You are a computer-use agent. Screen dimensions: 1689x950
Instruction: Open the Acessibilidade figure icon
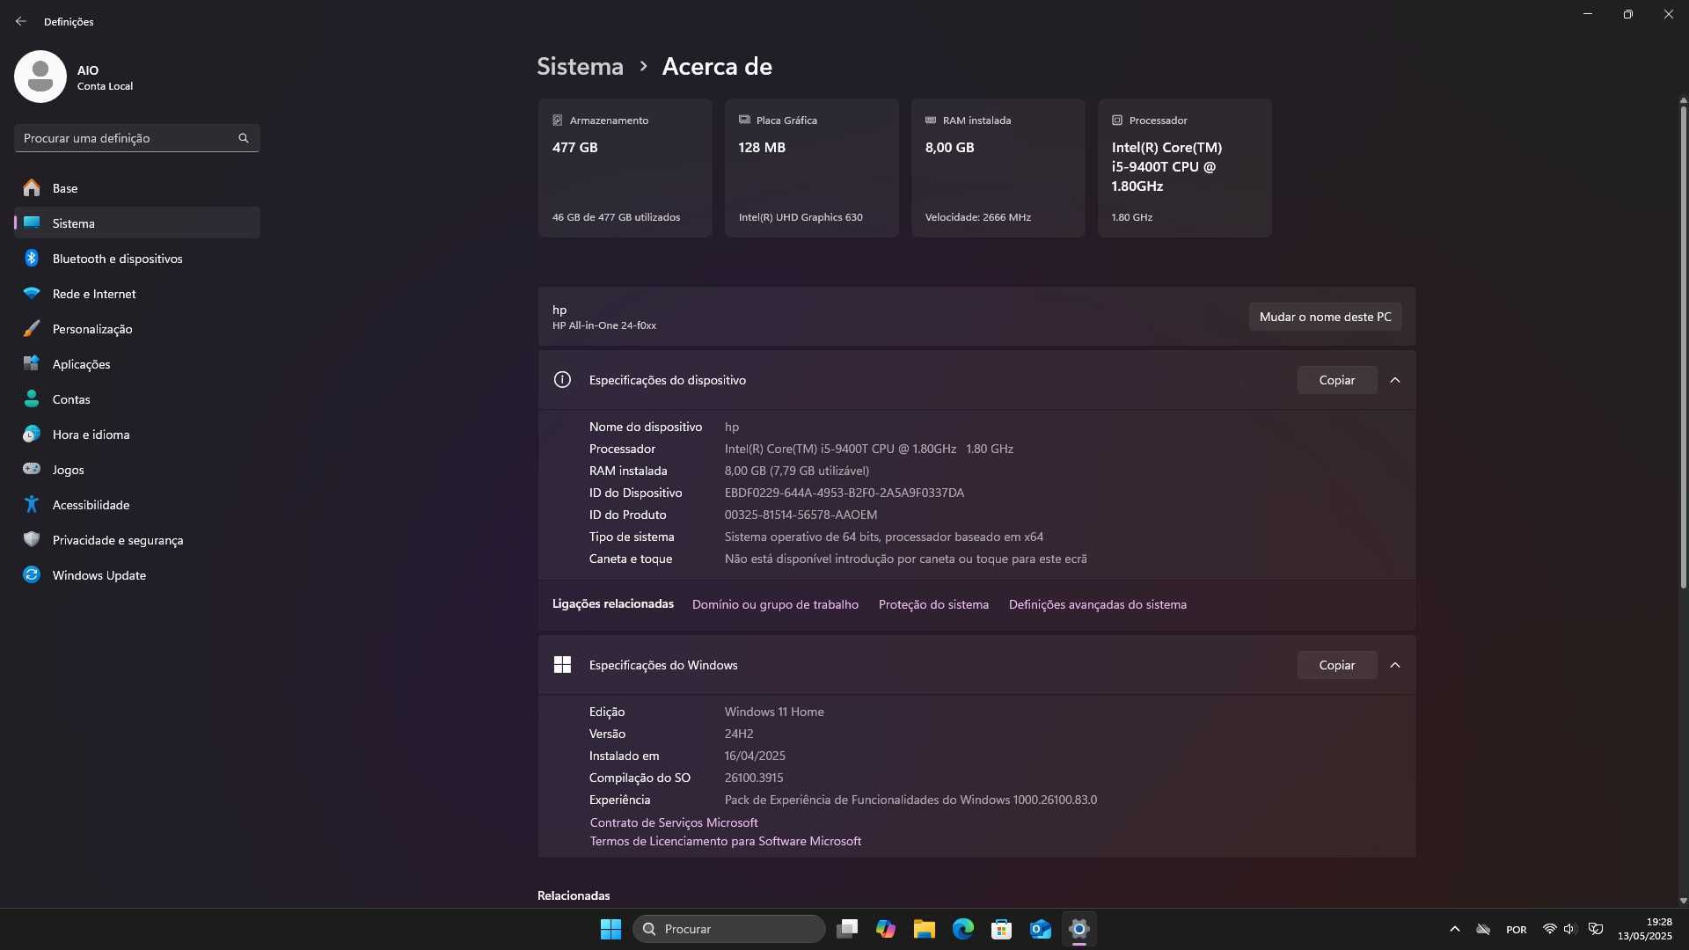click(32, 504)
